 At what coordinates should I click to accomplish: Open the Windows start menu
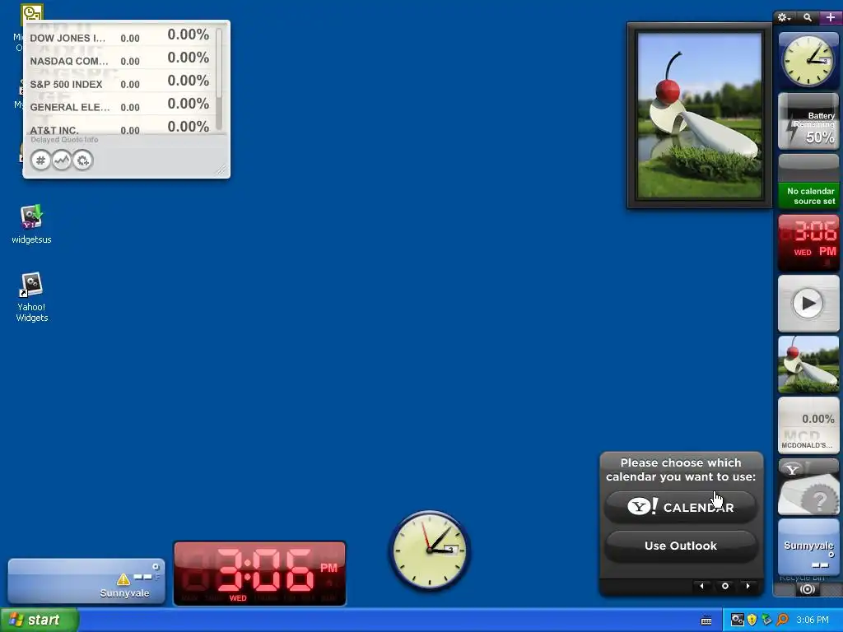(40, 620)
